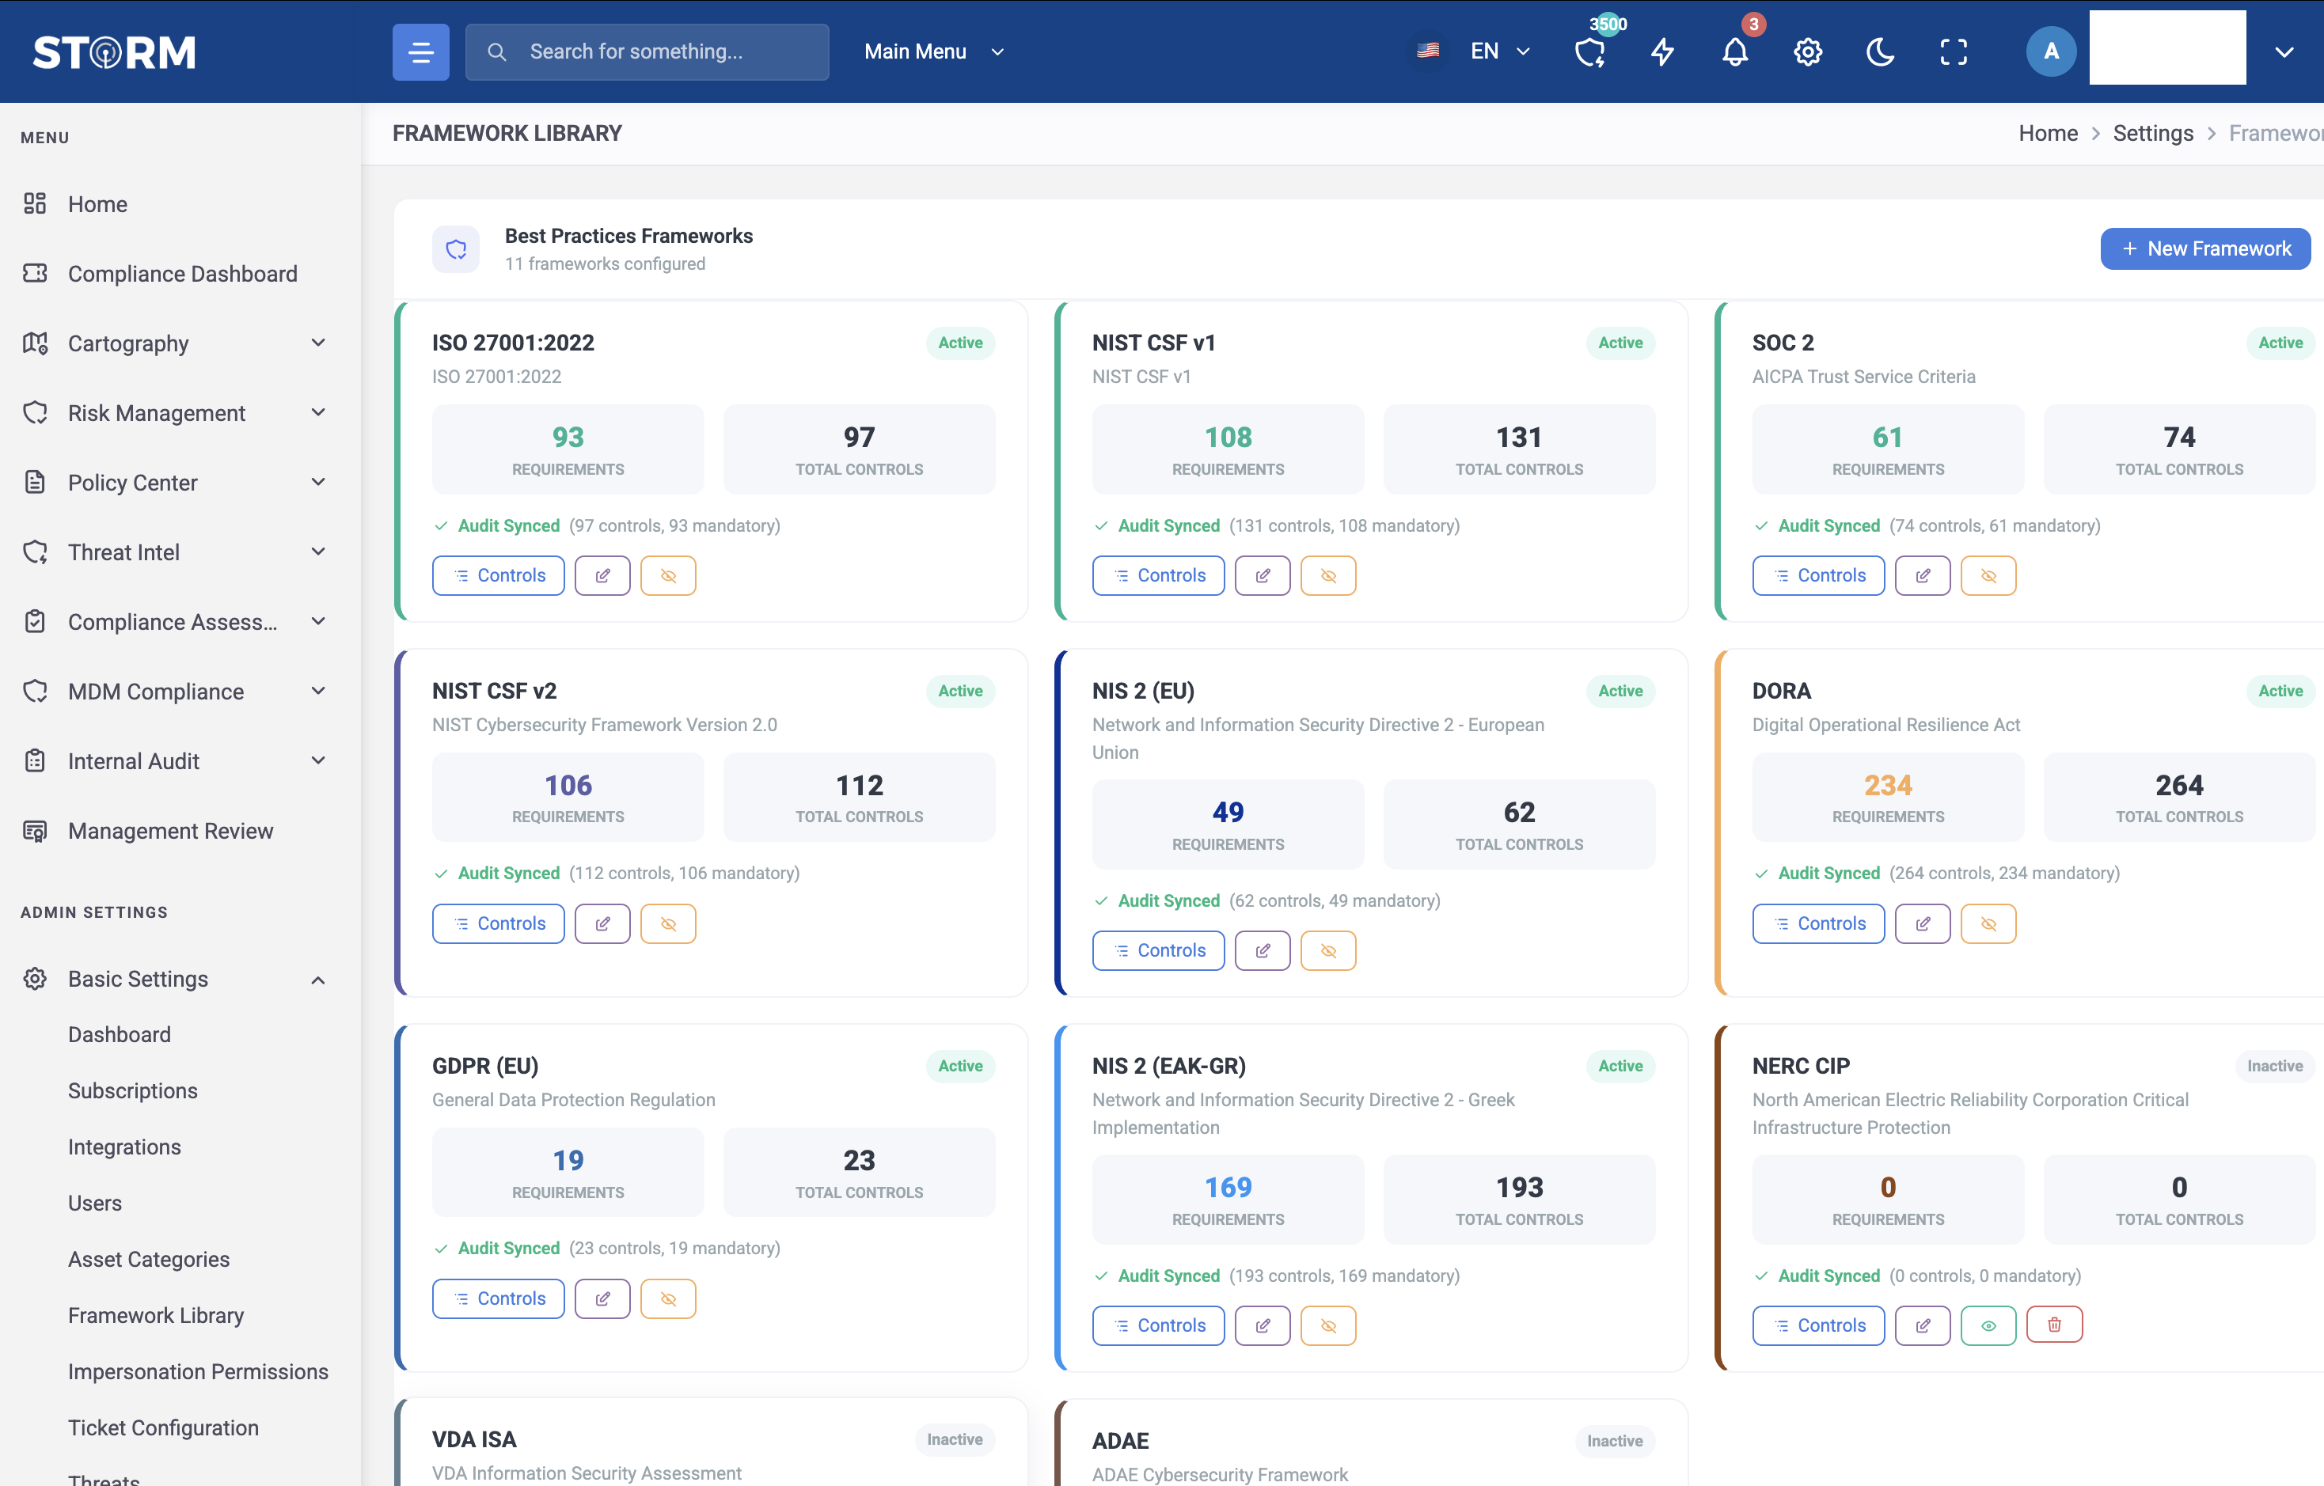Open the notifications bell icon

[x=1735, y=52]
